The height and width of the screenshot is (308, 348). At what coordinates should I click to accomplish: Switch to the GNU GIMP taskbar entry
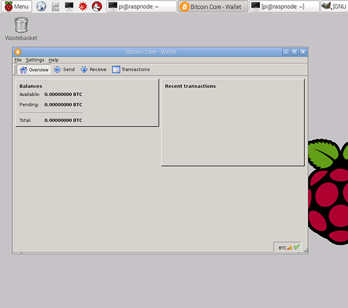pos(334,6)
